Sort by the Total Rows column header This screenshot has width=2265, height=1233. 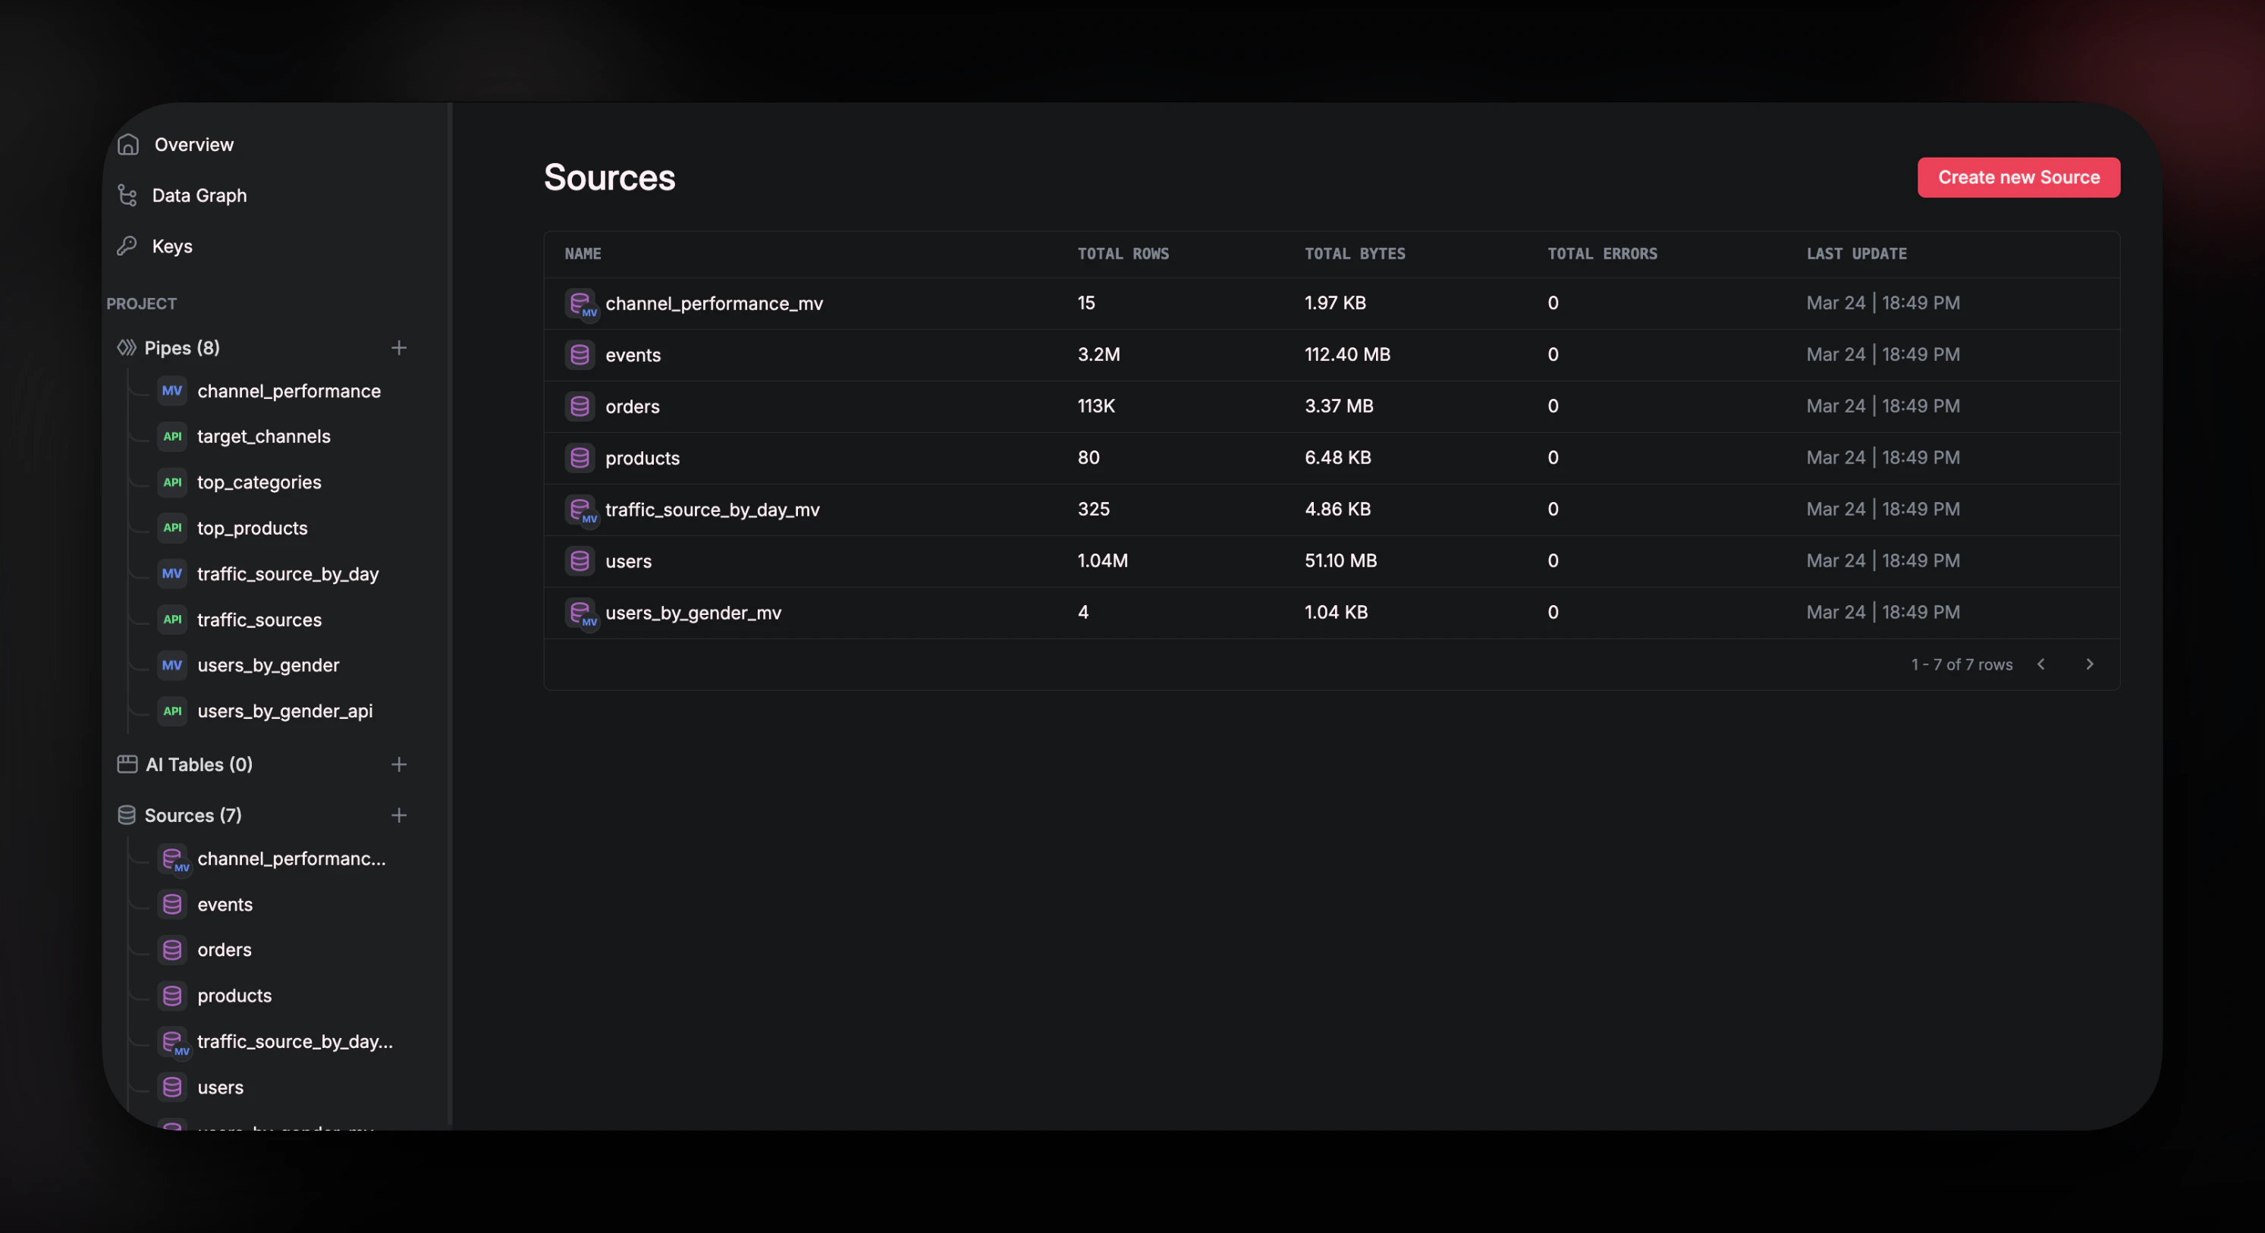(x=1123, y=254)
